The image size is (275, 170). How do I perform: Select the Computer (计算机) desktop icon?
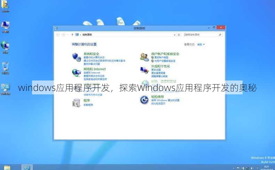(x=5, y=25)
